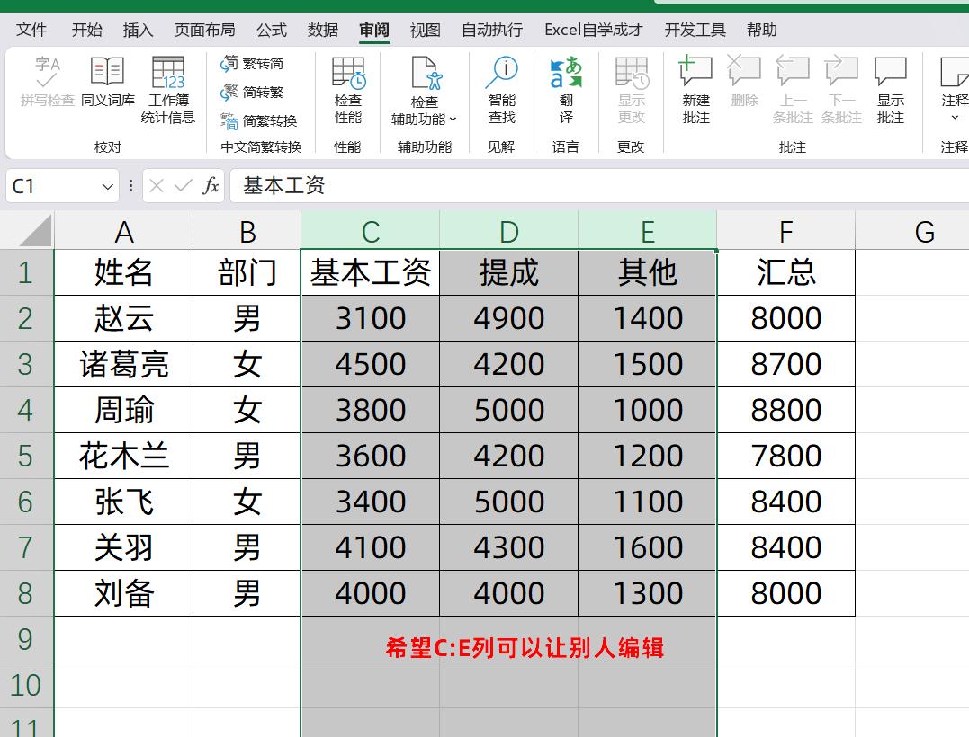
Task: Expand the Name Box dropdown arrow
Action: click(108, 186)
